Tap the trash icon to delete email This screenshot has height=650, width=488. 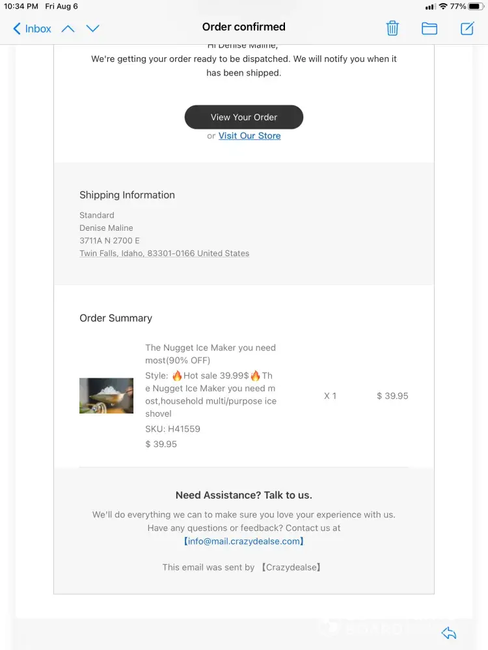(392, 28)
